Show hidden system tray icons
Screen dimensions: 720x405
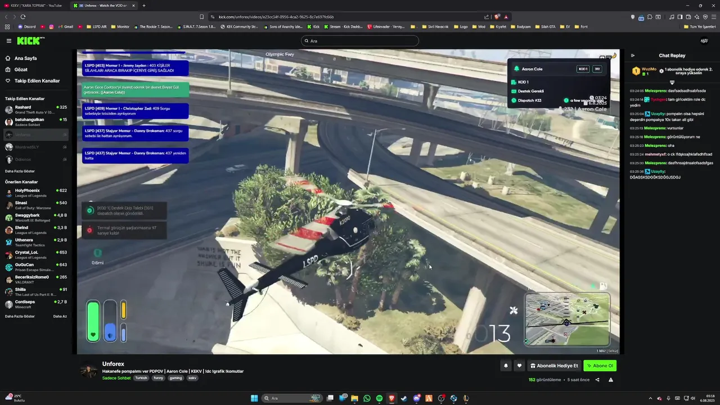click(x=651, y=398)
